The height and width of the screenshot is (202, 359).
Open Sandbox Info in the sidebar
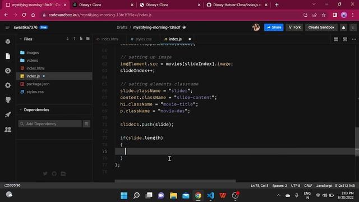[8, 42]
